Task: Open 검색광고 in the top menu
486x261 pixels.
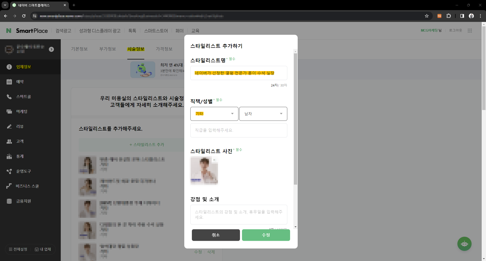Action: pyautogui.click(x=63, y=31)
